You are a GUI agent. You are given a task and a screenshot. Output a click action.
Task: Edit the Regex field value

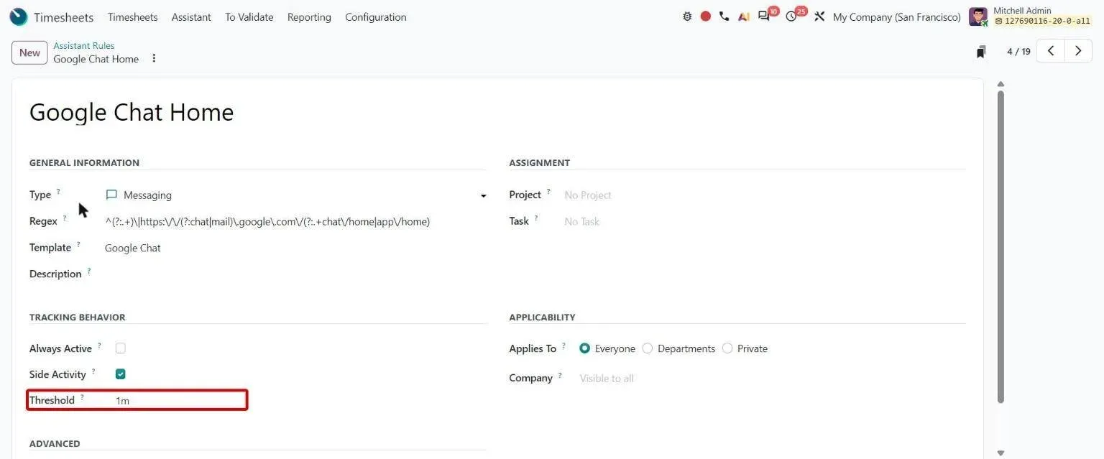coord(295,222)
